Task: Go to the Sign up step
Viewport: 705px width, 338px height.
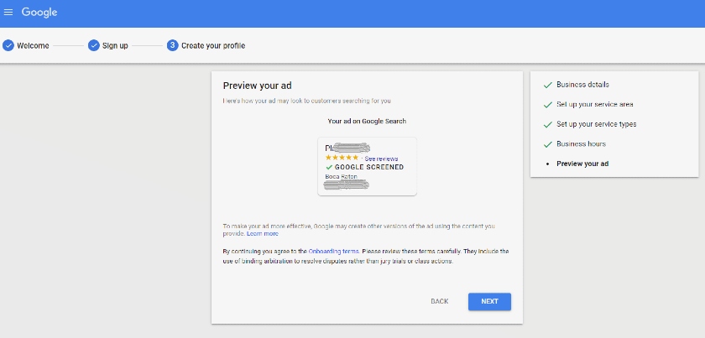Action: pos(115,45)
